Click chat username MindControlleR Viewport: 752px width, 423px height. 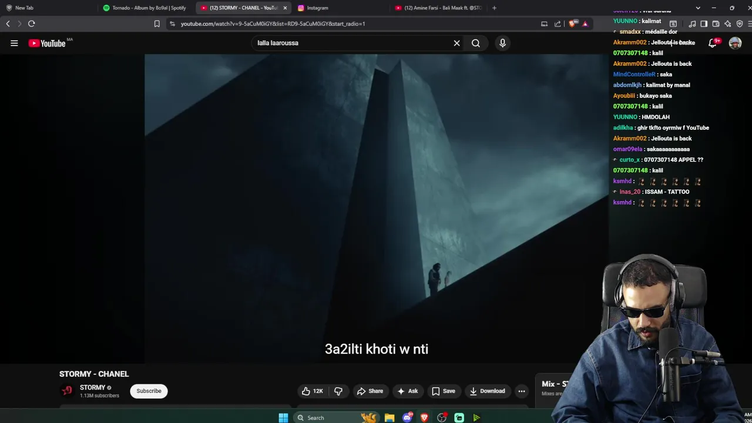(x=634, y=74)
